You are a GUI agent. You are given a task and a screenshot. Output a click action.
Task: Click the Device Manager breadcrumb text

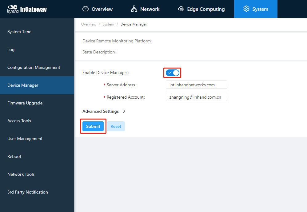pos(134,24)
